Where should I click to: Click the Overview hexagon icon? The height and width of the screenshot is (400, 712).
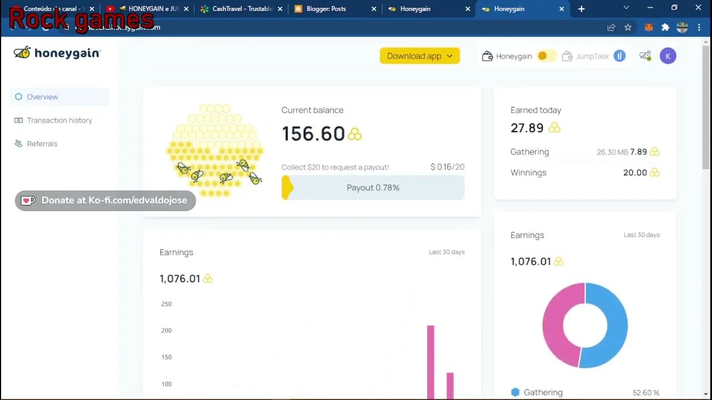[18, 97]
